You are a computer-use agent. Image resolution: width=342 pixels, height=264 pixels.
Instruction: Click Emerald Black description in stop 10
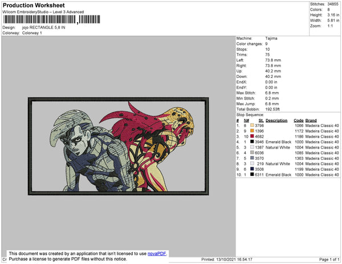click(278, 175)
